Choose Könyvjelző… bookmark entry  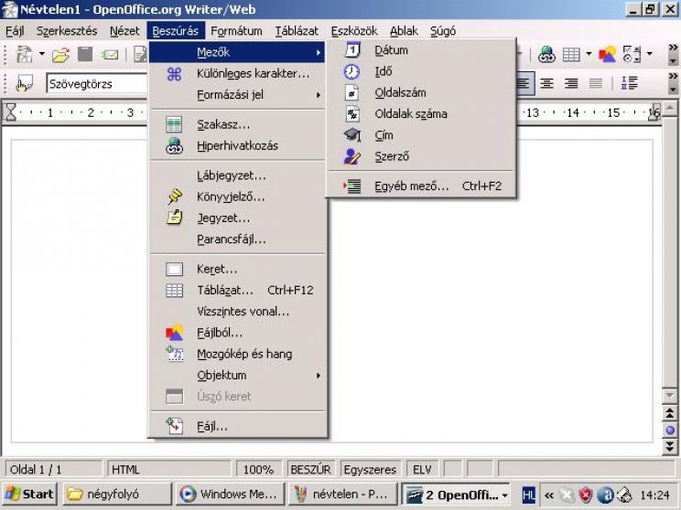click(237, 197)
